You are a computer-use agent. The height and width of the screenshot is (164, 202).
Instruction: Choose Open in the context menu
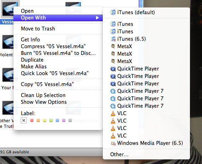click(x=58, y=11)
